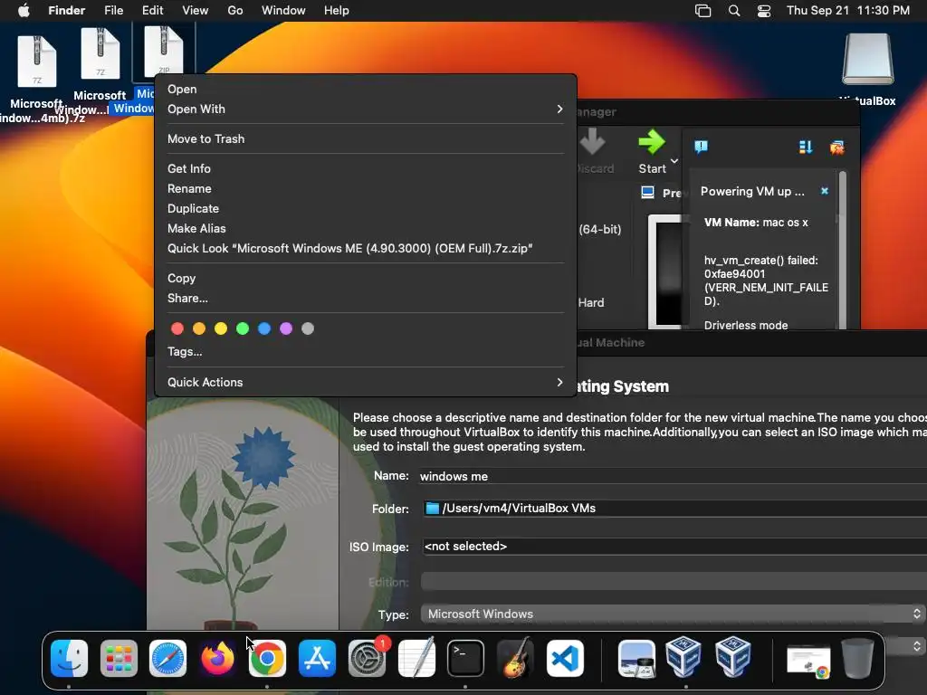Dismiss the Powering VM up notification
Screen dimensions: 927x695
pos(825,191)
